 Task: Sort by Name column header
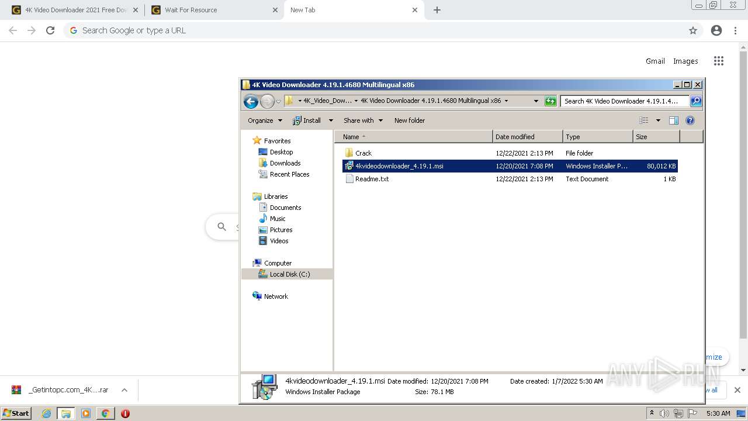414,137
